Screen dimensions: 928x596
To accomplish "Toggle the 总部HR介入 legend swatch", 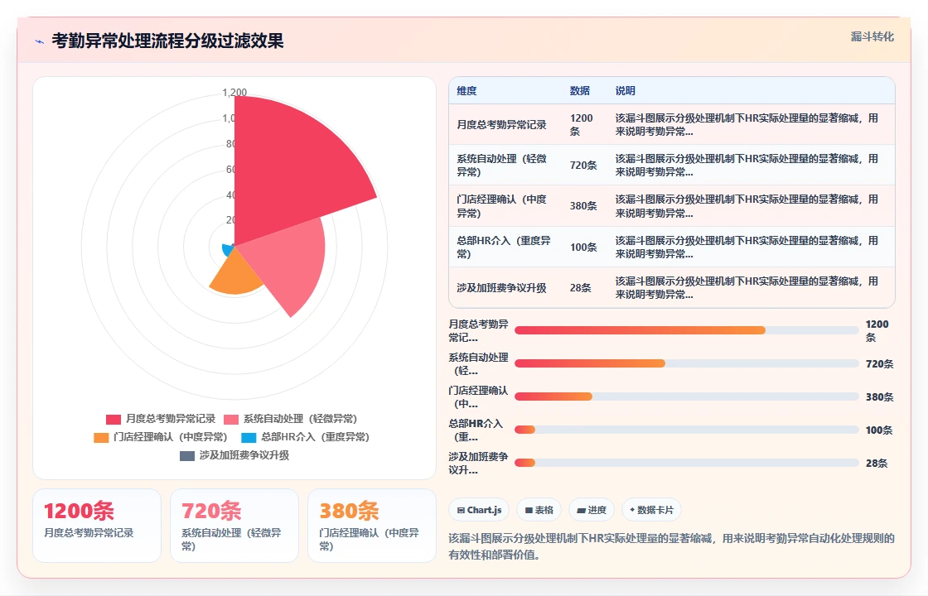I will pos(249,438).
